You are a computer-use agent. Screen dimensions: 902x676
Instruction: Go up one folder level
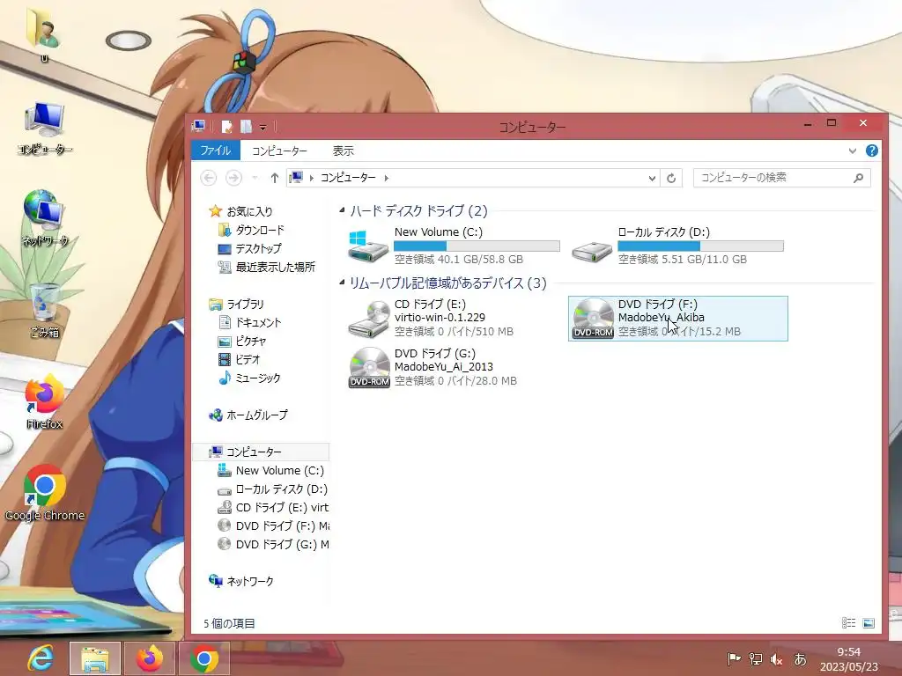pos(275,178)
